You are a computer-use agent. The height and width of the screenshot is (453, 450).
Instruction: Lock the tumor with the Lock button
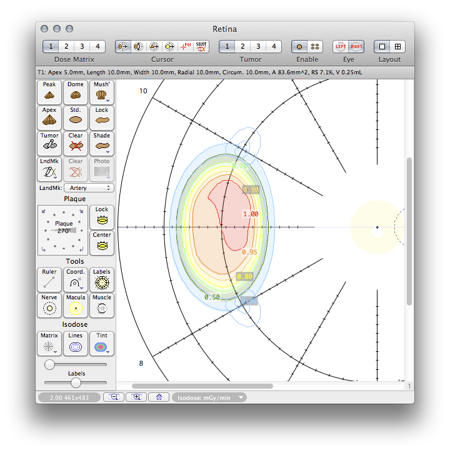(102, 118)
